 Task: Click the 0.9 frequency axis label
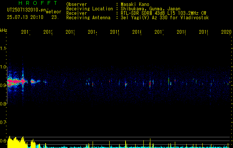(3, 85)
